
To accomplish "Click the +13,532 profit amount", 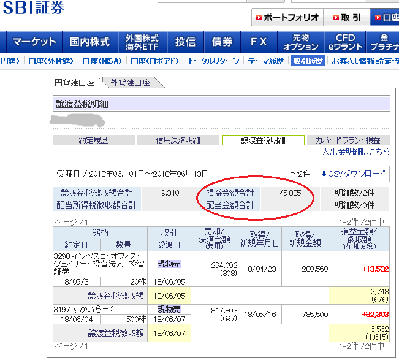I will [x=375, y=269].
